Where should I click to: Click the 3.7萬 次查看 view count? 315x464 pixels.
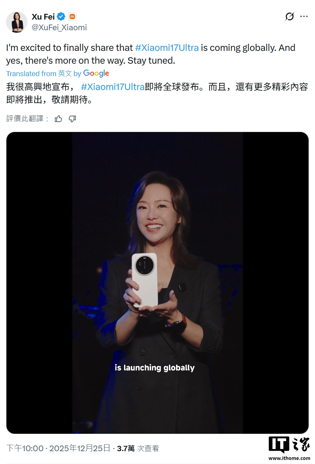138,449
